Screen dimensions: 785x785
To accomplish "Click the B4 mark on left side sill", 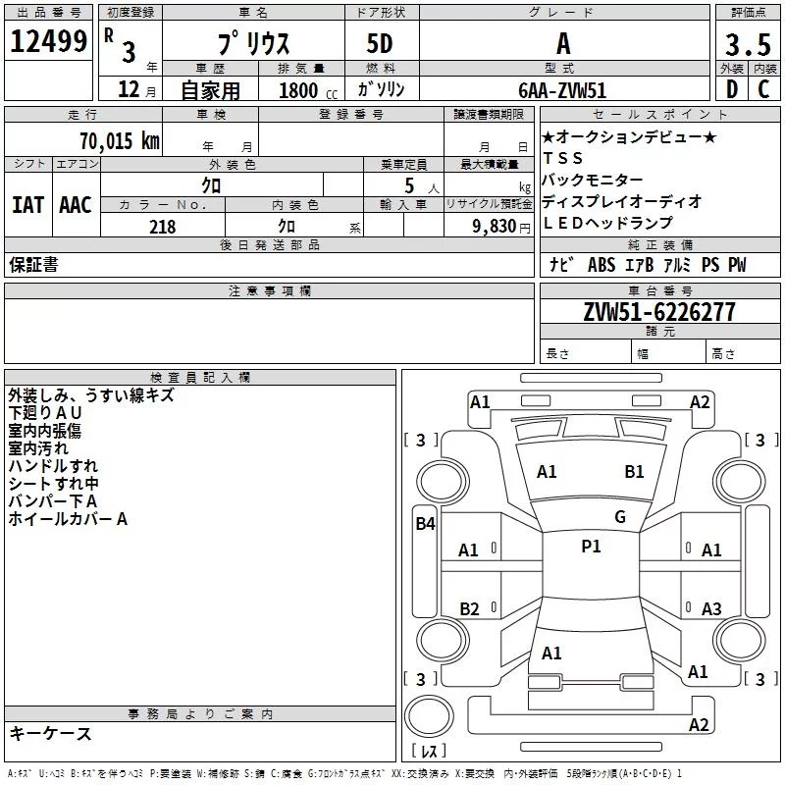I will click(x=425, y=524).
